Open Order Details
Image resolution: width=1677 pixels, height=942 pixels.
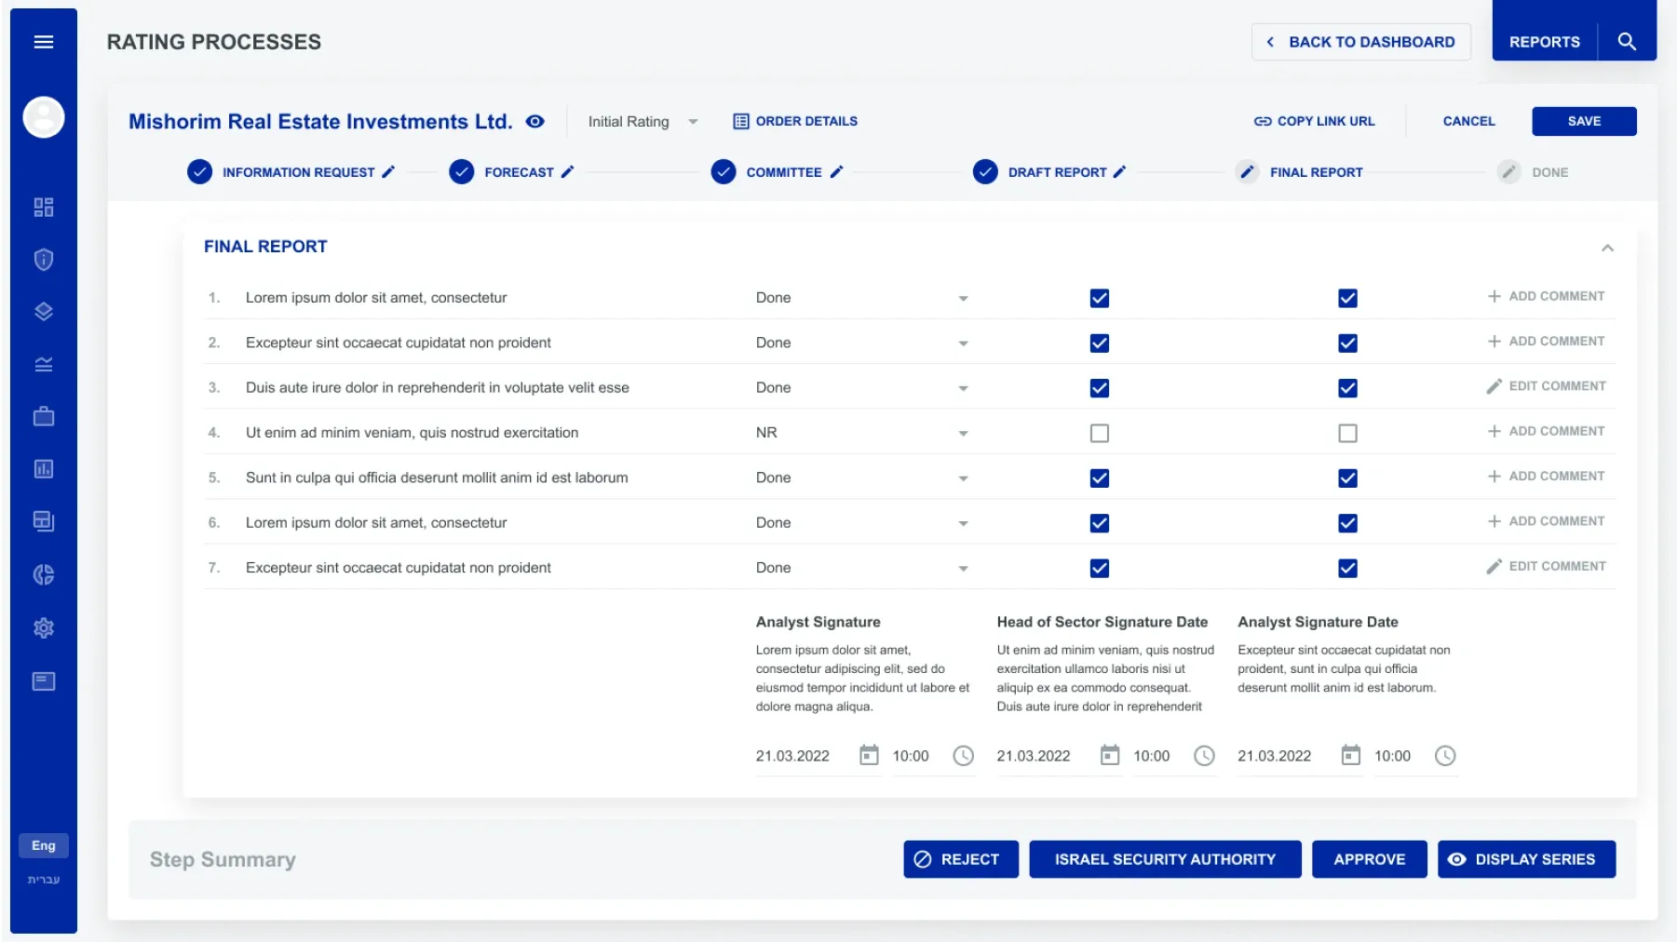coord(795,121)
